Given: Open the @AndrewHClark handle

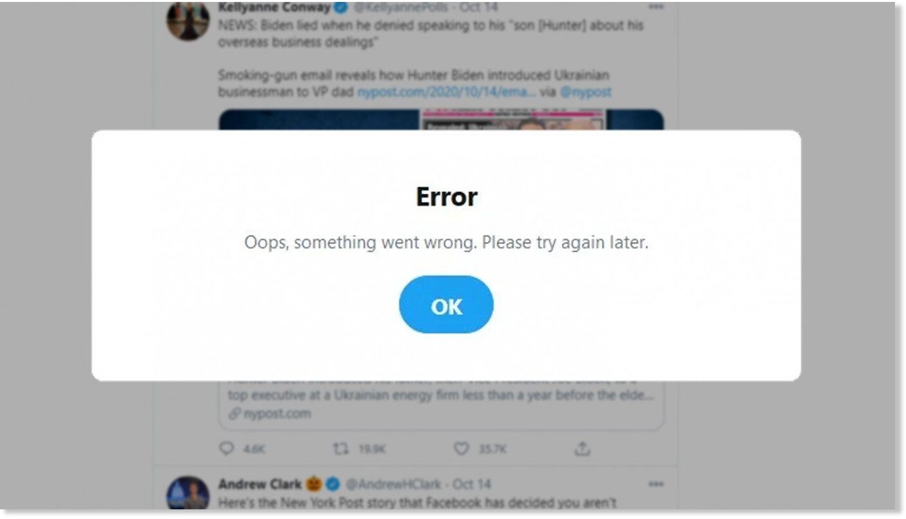Looking at the screenshot, I should tap(393, 484).
